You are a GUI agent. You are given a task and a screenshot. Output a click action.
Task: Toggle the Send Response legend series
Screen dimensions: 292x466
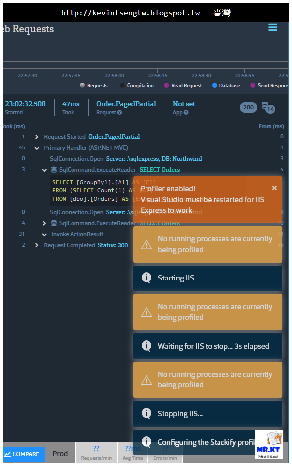point(269,86)
